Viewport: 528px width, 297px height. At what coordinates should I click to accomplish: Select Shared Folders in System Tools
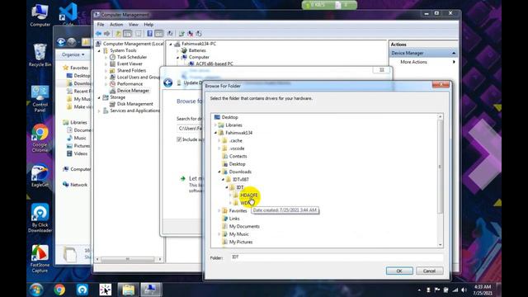click(x=131, y=71)
